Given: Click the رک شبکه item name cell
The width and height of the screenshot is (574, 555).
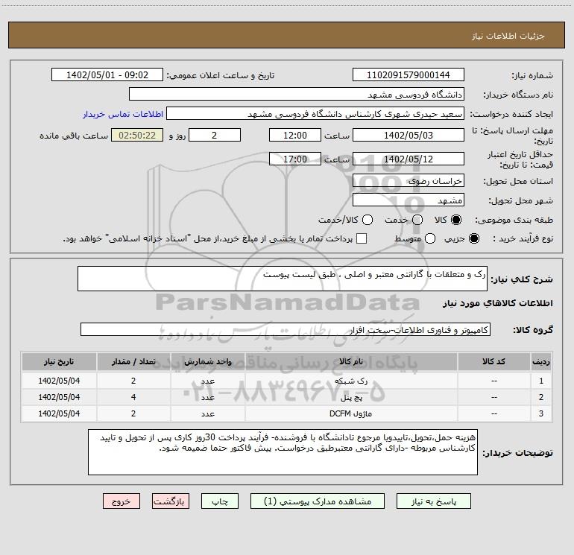Looking at the screenshot, I should pos(351,381).
